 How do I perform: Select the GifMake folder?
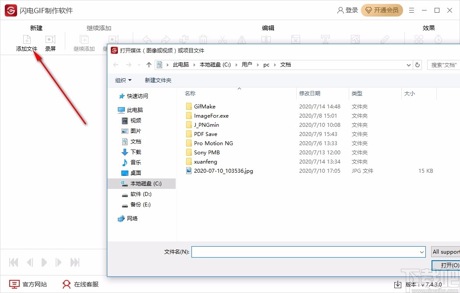201,107
